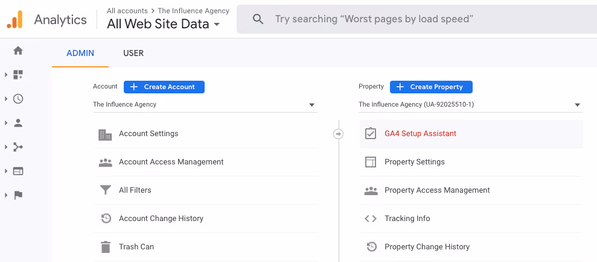Expand the Conversions sidebar section arrow

pos(6,195)
